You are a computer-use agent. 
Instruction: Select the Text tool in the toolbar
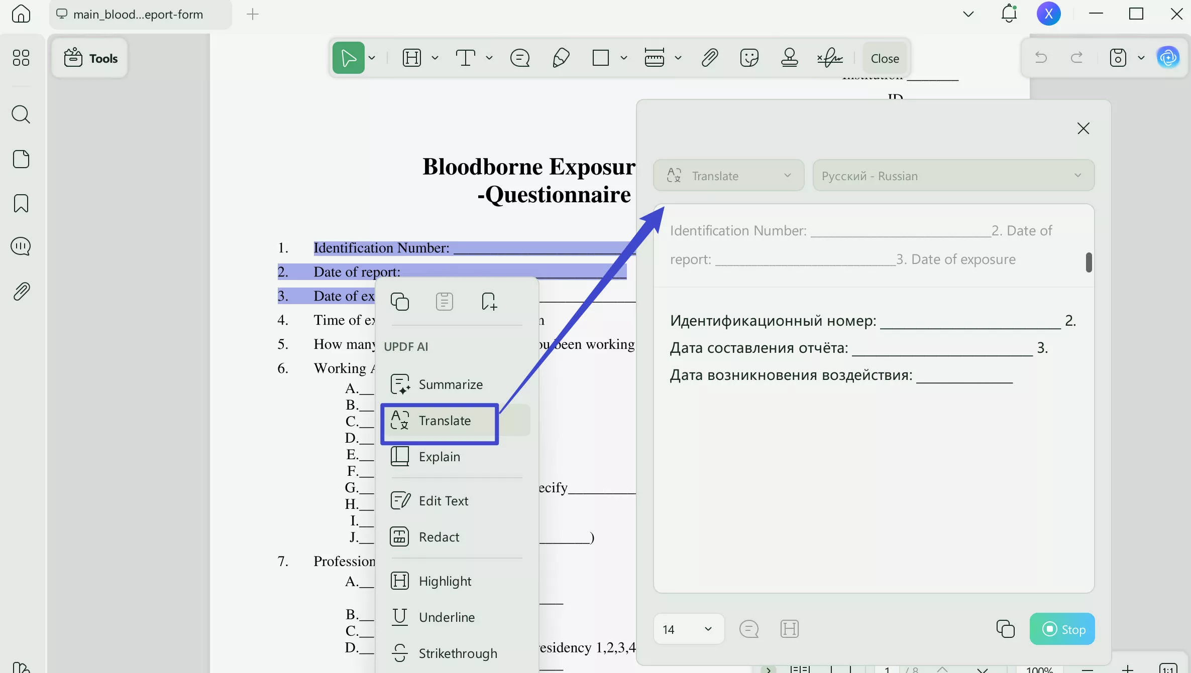point(466,58)
